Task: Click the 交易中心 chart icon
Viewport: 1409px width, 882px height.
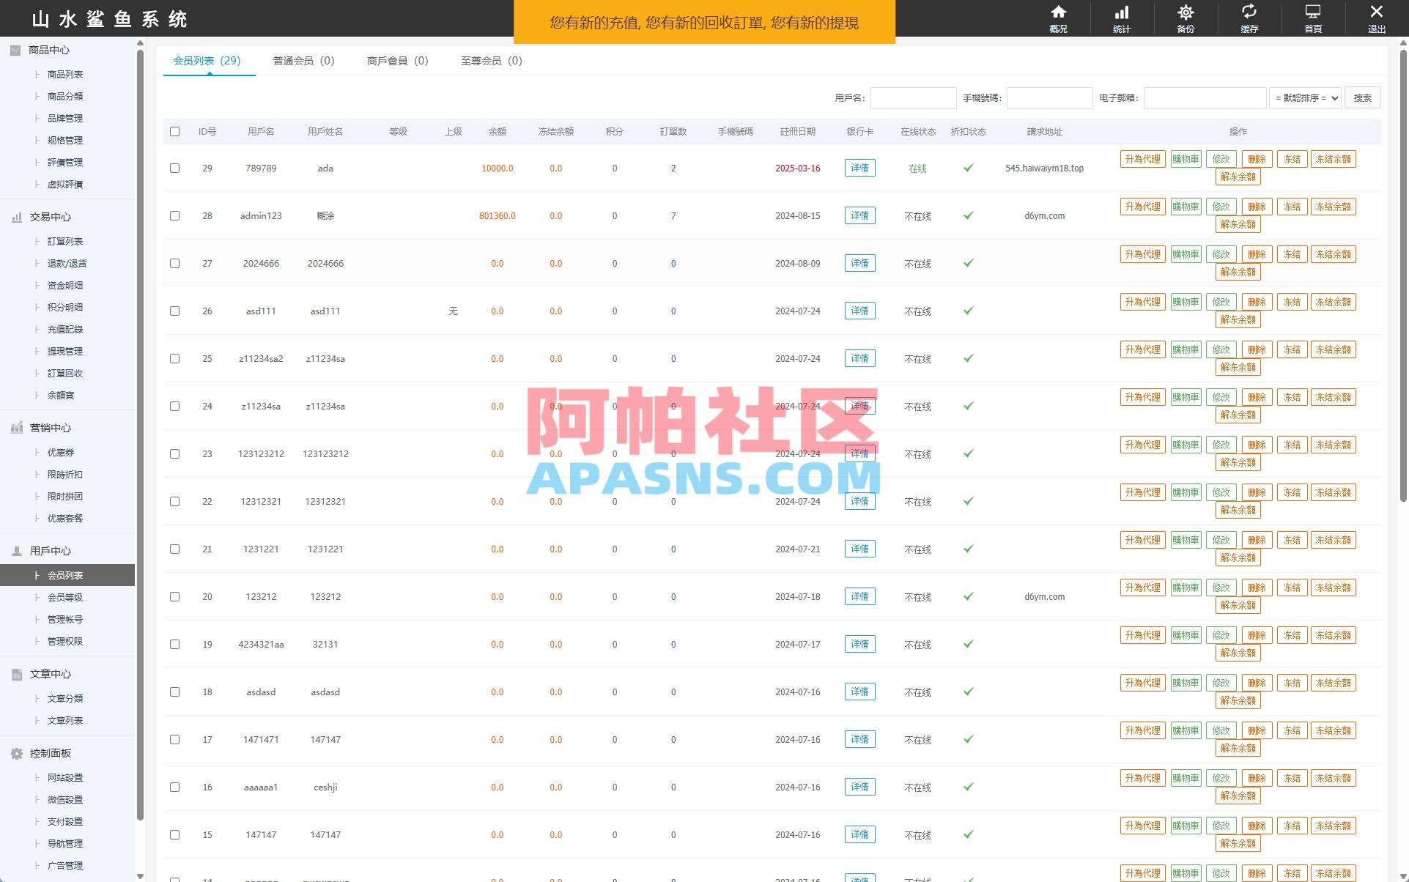Action: click(x=16, y=217)
